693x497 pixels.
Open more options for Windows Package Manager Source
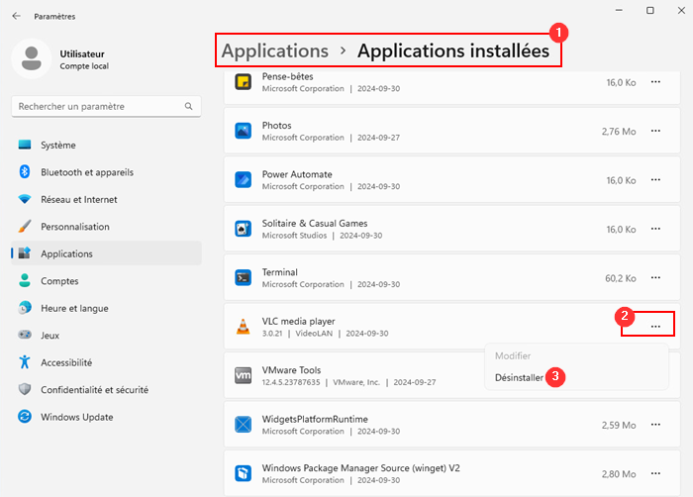click(655, 473)
